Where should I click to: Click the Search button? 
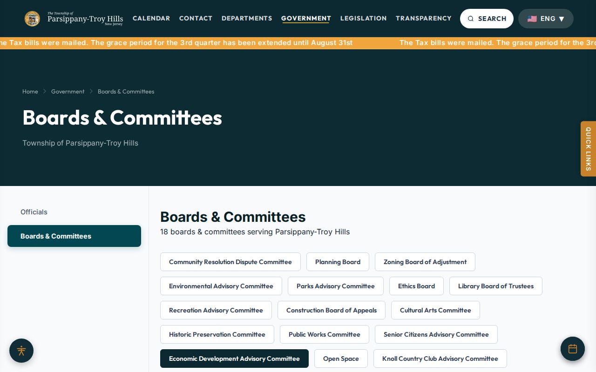pos(487,19)
